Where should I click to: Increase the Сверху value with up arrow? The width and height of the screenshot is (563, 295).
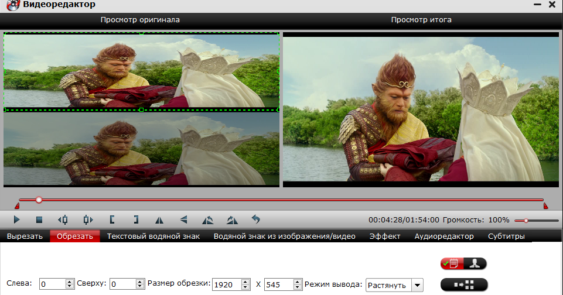tap(141, 282)
